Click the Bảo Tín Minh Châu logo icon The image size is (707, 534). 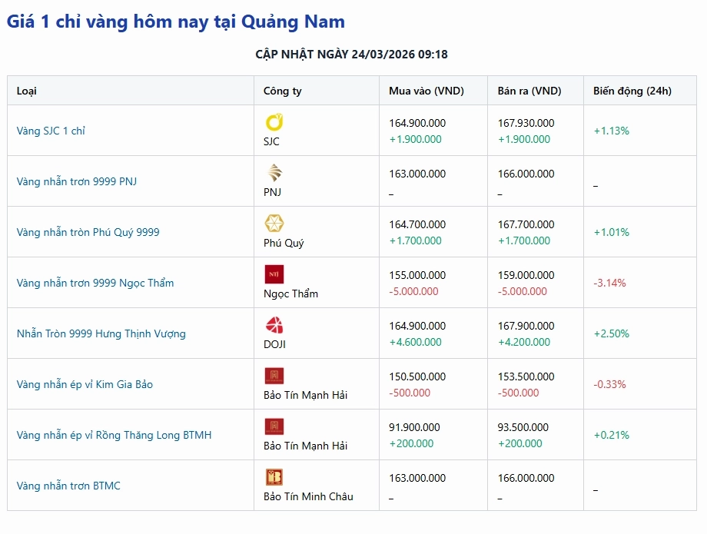click(x=274, y=477)
